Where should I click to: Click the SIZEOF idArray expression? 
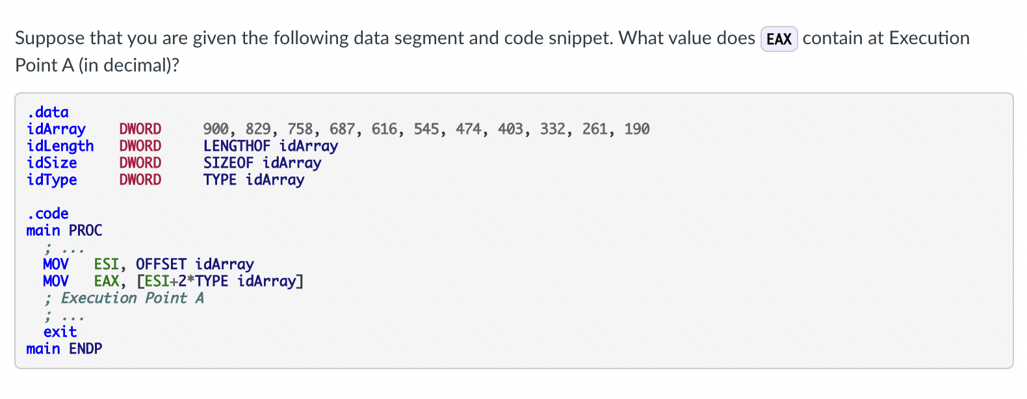(x=262, y=163)
